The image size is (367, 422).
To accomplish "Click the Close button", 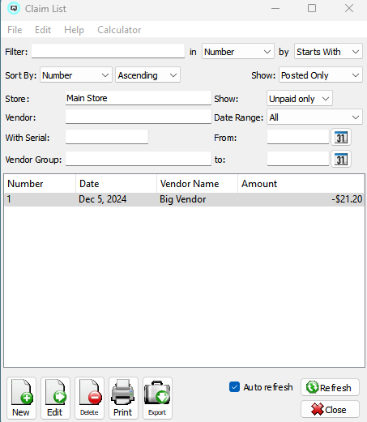I will [x=330, y=409].
